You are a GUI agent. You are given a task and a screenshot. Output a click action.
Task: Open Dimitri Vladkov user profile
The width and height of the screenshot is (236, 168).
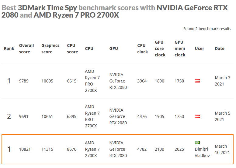point(202,153)
